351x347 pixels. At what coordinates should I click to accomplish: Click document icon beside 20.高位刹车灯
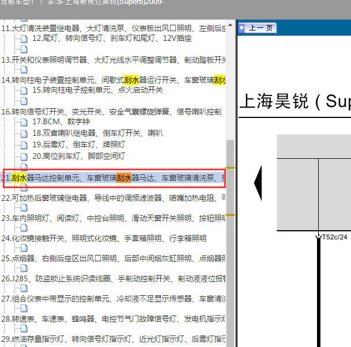(24, 157)
